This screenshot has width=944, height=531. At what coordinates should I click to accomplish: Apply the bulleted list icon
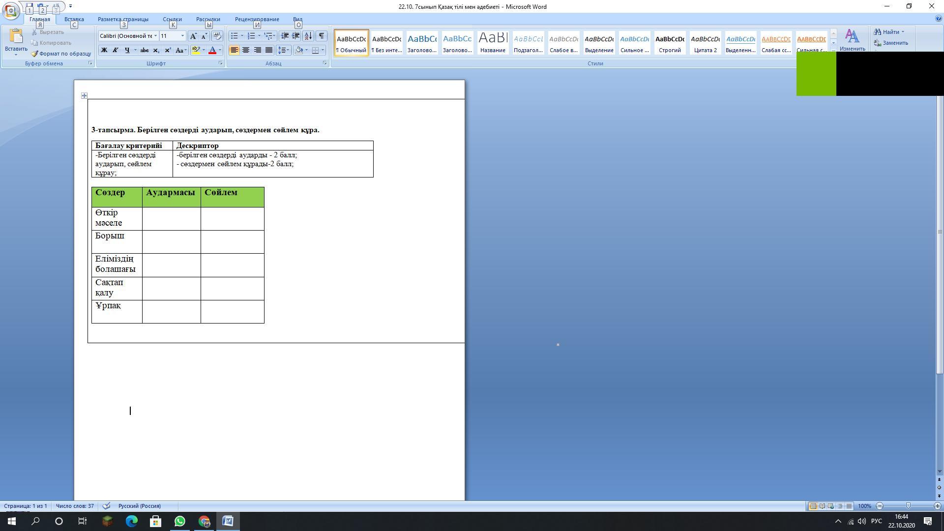pos(235,36)
